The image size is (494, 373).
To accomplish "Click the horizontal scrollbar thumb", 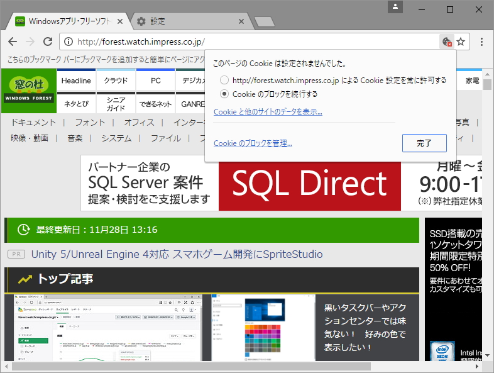I will click(x=191, y=366).
